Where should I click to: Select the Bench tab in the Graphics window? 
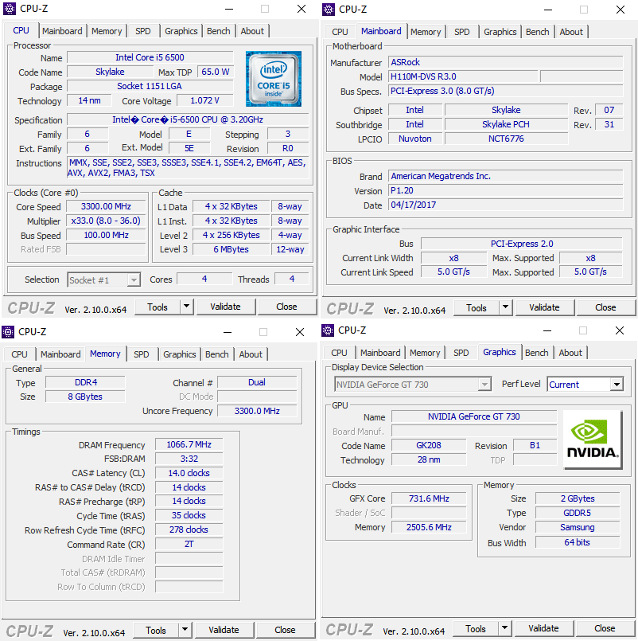pyautogui.click(x=537, y=353)
